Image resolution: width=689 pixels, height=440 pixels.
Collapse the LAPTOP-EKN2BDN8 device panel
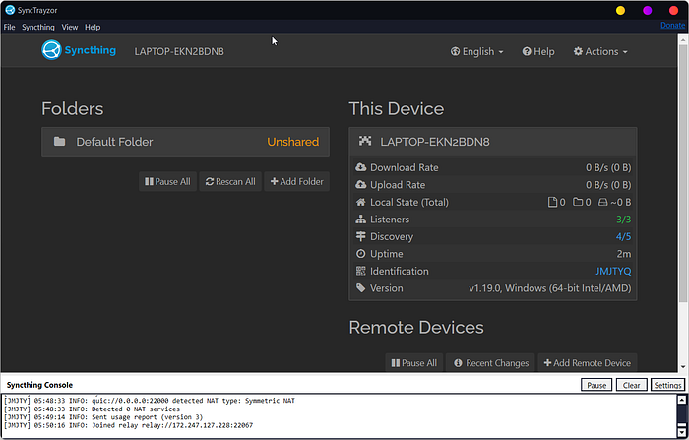(x=492, y=142)
